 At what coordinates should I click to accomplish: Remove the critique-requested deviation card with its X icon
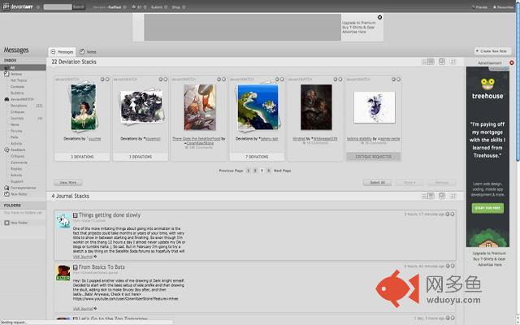398,80
